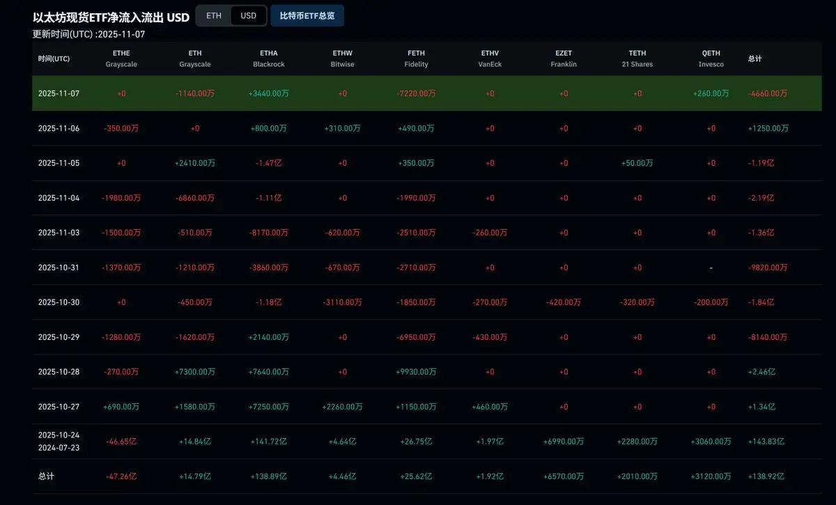Image resolution: width=836 pixels, height=505 pixels.
Task: Select the 2025-10-29 date cell
Action: coord(59,337)
